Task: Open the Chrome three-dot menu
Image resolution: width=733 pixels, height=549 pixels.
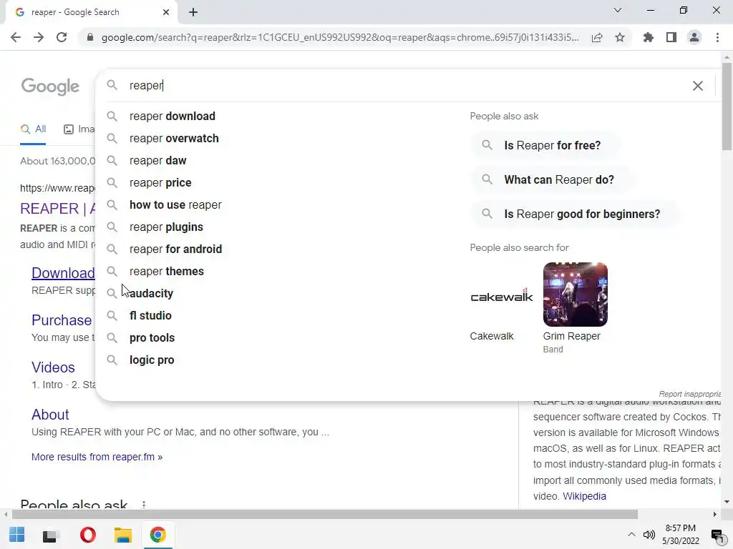Action: (717, 37)
